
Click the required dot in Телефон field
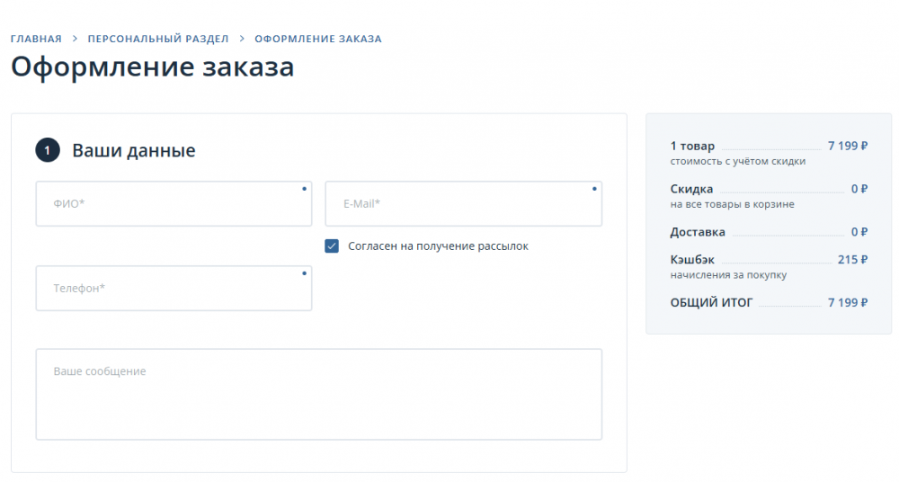[305, 273]
